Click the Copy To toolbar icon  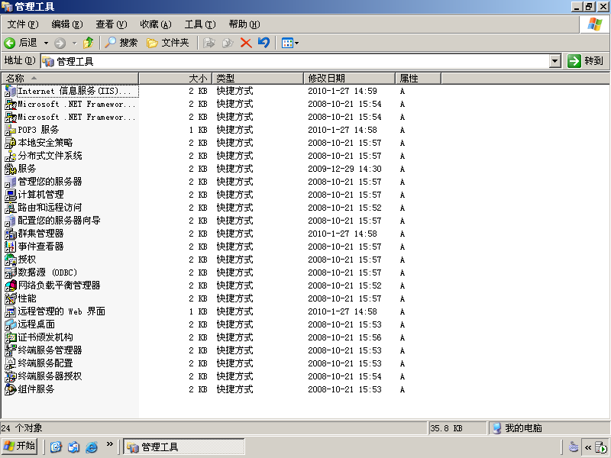pyautogui.click(x=228, y=43)
